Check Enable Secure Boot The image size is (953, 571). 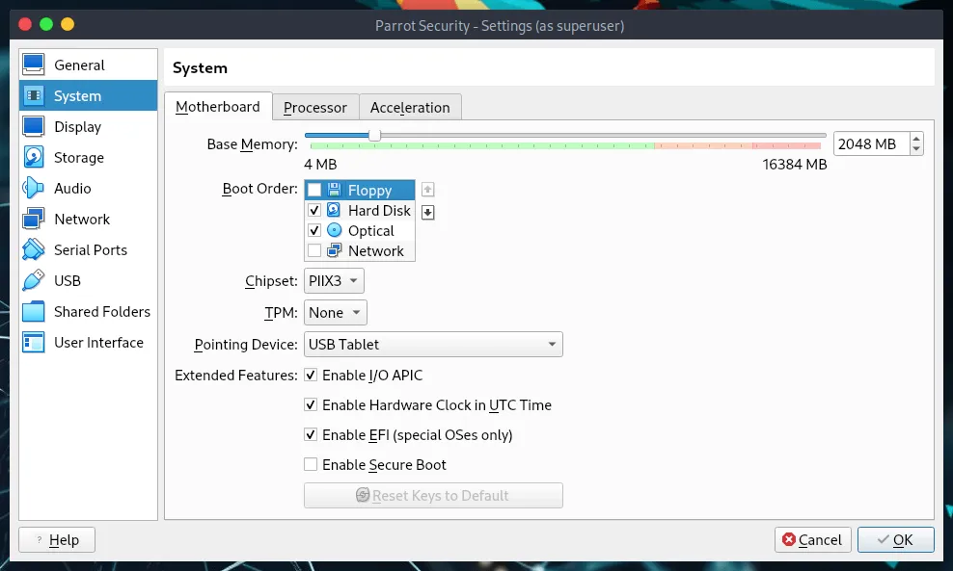311,464
